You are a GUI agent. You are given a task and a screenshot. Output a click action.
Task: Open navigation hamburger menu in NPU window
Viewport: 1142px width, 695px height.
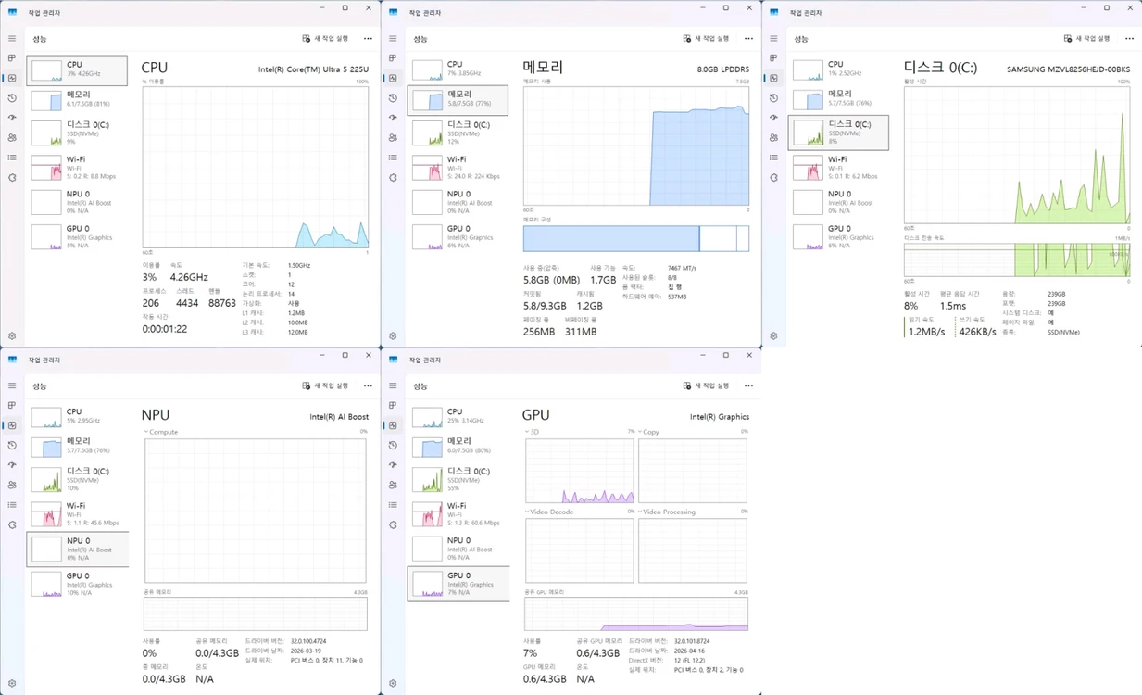click(12, 385)
